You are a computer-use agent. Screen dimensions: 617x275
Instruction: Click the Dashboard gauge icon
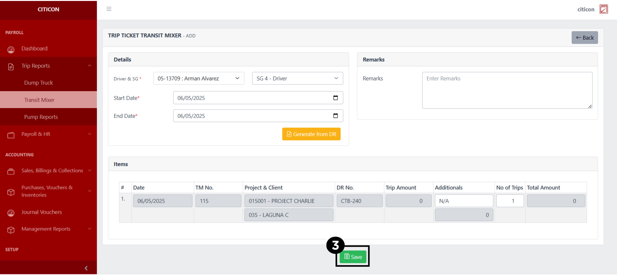[x=11, y=49]
